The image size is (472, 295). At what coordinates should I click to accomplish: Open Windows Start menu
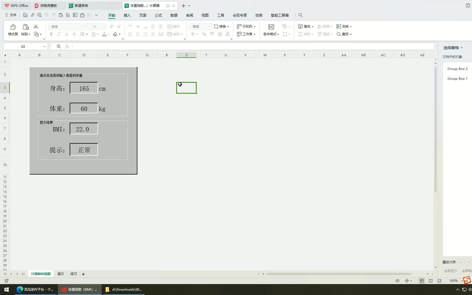click(7, 290)
